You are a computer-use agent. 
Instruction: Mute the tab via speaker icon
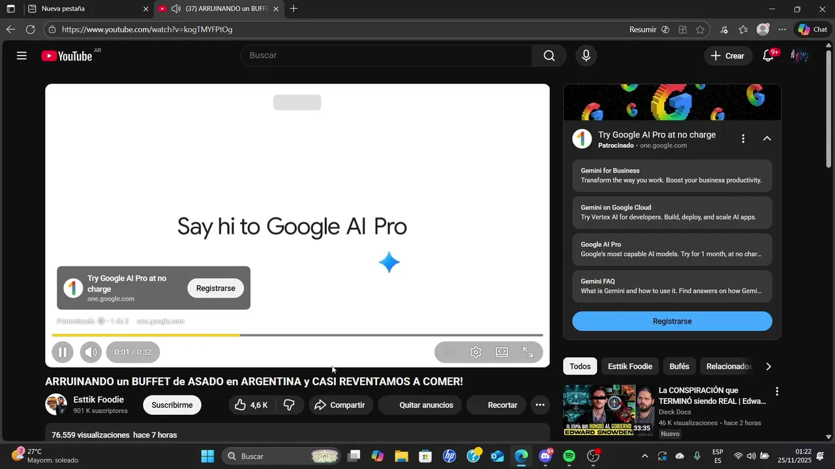pos(175,9)
